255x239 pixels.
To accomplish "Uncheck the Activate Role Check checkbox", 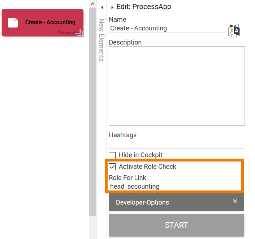I will pos(112,167).
